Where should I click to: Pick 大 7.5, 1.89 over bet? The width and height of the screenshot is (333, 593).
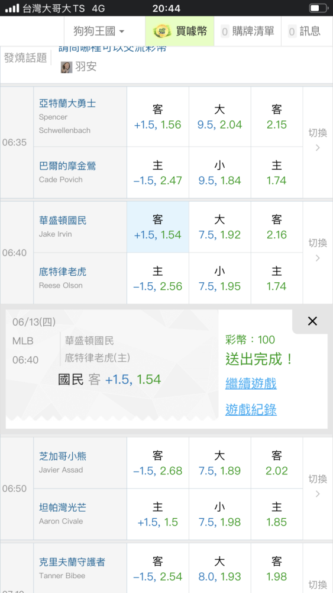coord(220,463)
